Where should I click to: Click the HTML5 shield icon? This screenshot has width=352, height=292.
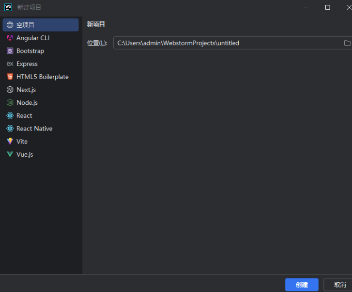(x=10, y=77)
